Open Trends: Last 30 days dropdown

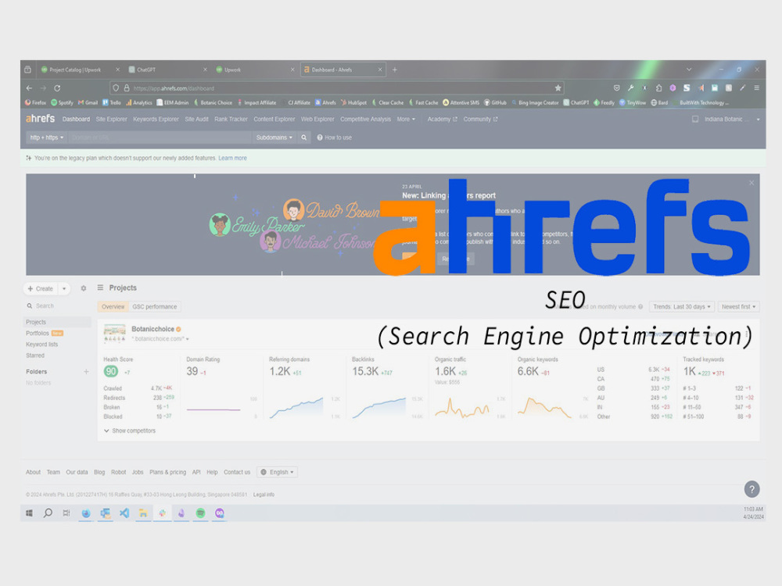tap(682, 307)
